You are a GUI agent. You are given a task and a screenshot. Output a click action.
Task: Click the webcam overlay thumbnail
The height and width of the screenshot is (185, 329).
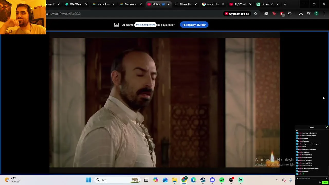pyautogui.click(x=23, y=17)
